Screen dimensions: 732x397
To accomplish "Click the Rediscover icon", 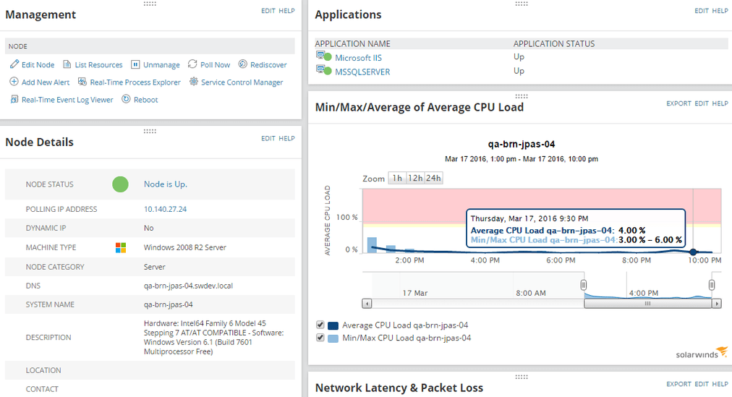I will [243, 64].
